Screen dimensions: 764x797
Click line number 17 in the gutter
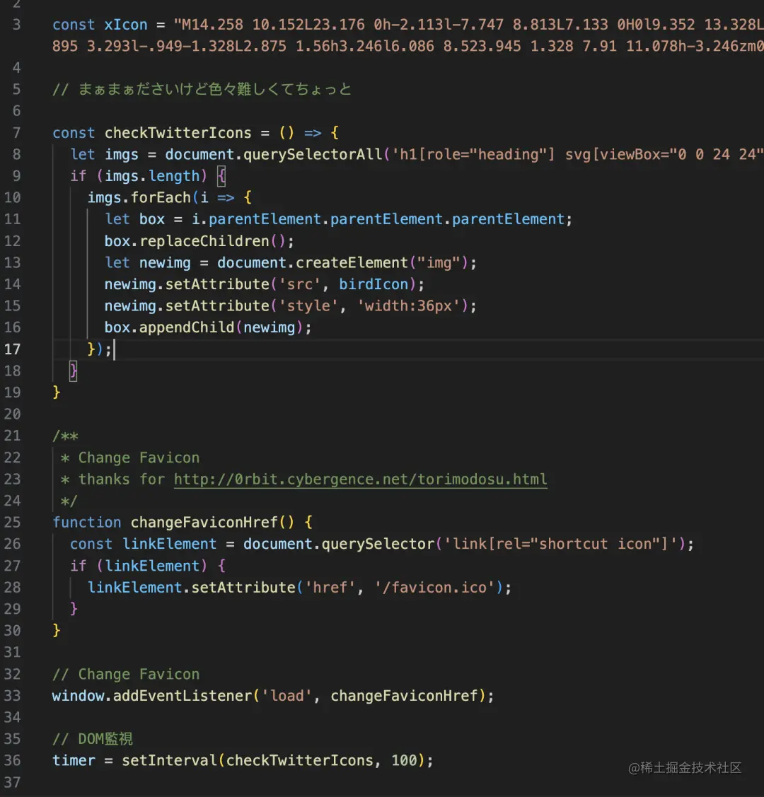click(12, 349)
